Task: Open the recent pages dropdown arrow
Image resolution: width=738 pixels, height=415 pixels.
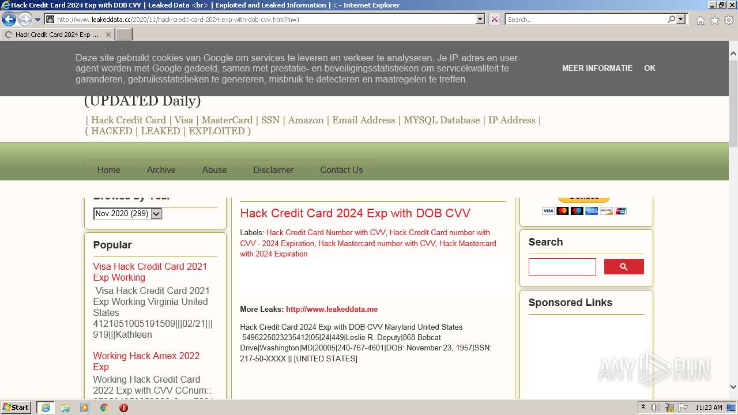Action: point(38,20)
